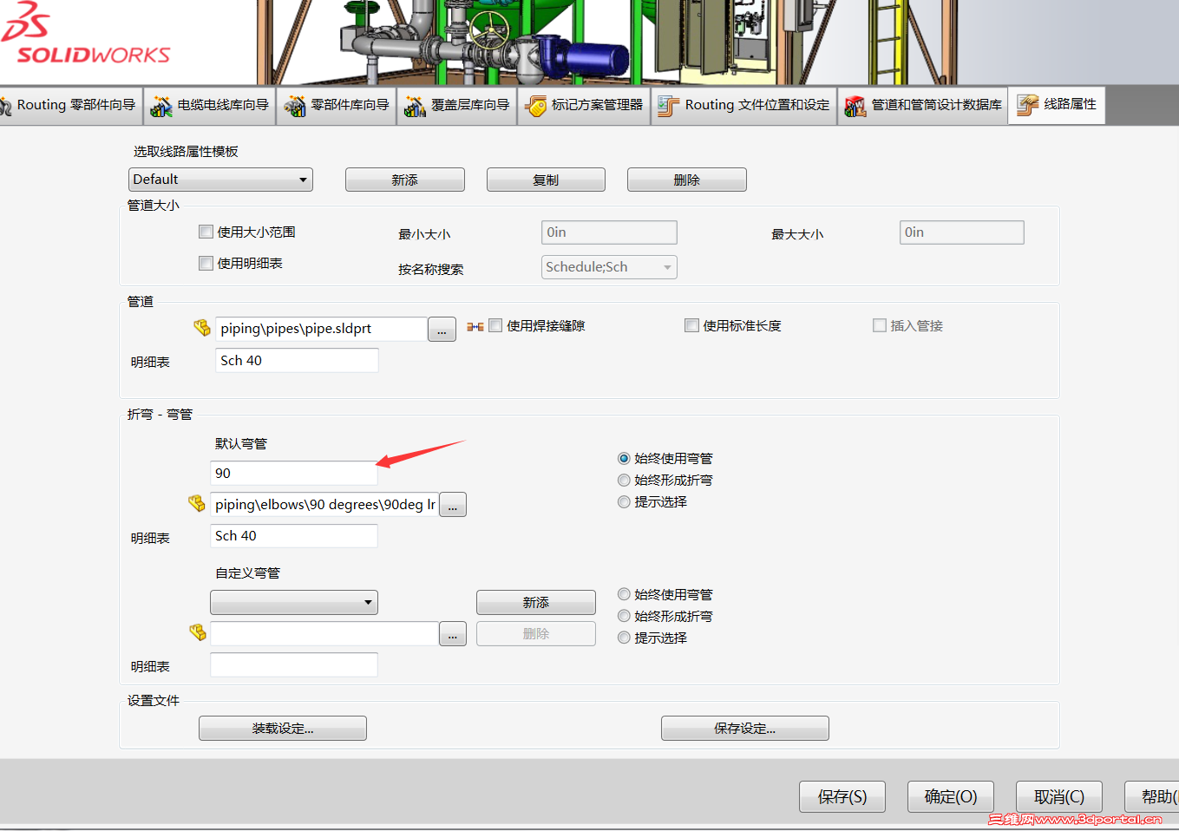The width and height of the screenshot is (1179, 831).
Task: Click the 保存(S) button
Action: (x=842, y=796)
